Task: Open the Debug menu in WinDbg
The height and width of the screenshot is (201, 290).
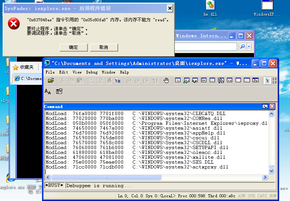Action: pos(92,72)
